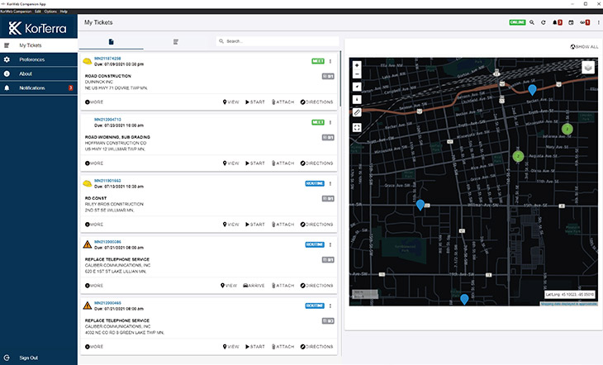Open Preferences in the sidebar
The width and height of the screenshot is (603, 365).
point(39,59)
